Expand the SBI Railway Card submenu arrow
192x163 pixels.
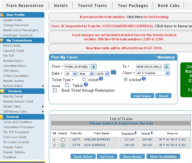(43, 111)
